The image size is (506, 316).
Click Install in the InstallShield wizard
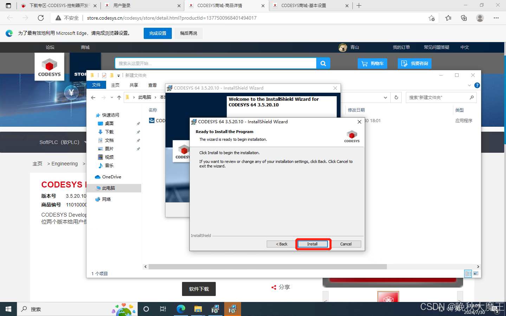tap(312, 244)
